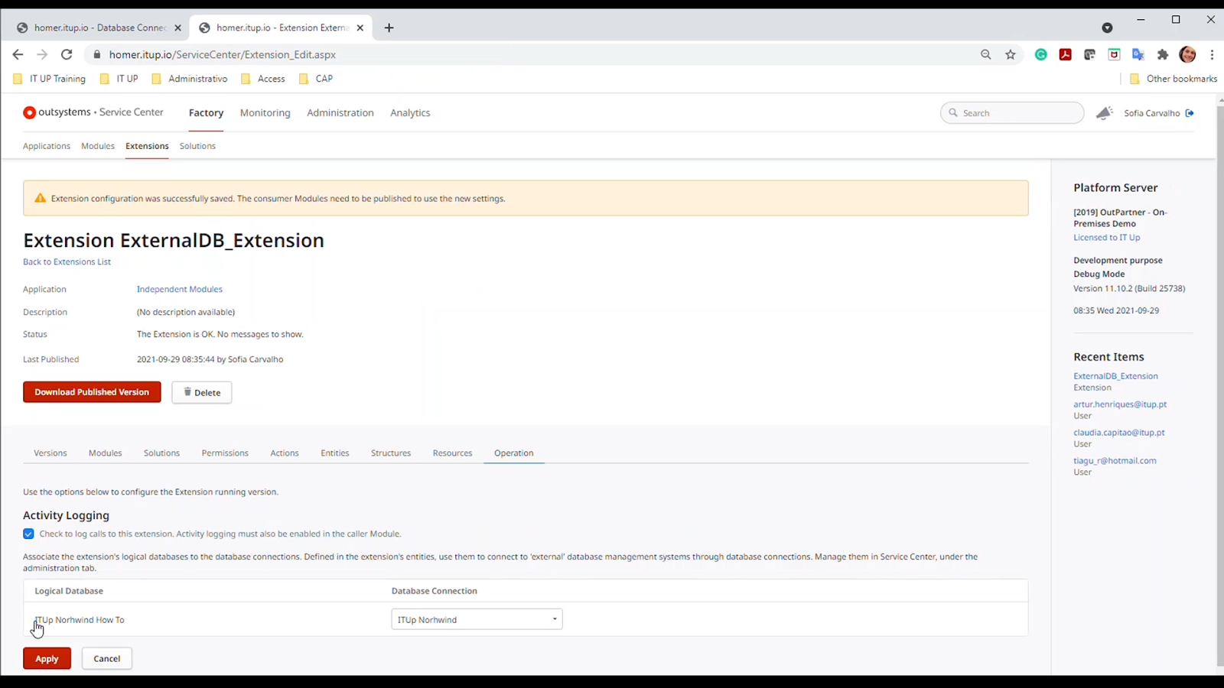The image size is (1224, 688).
Task: Click the browser address bar URL
Action: click(223, 54)
